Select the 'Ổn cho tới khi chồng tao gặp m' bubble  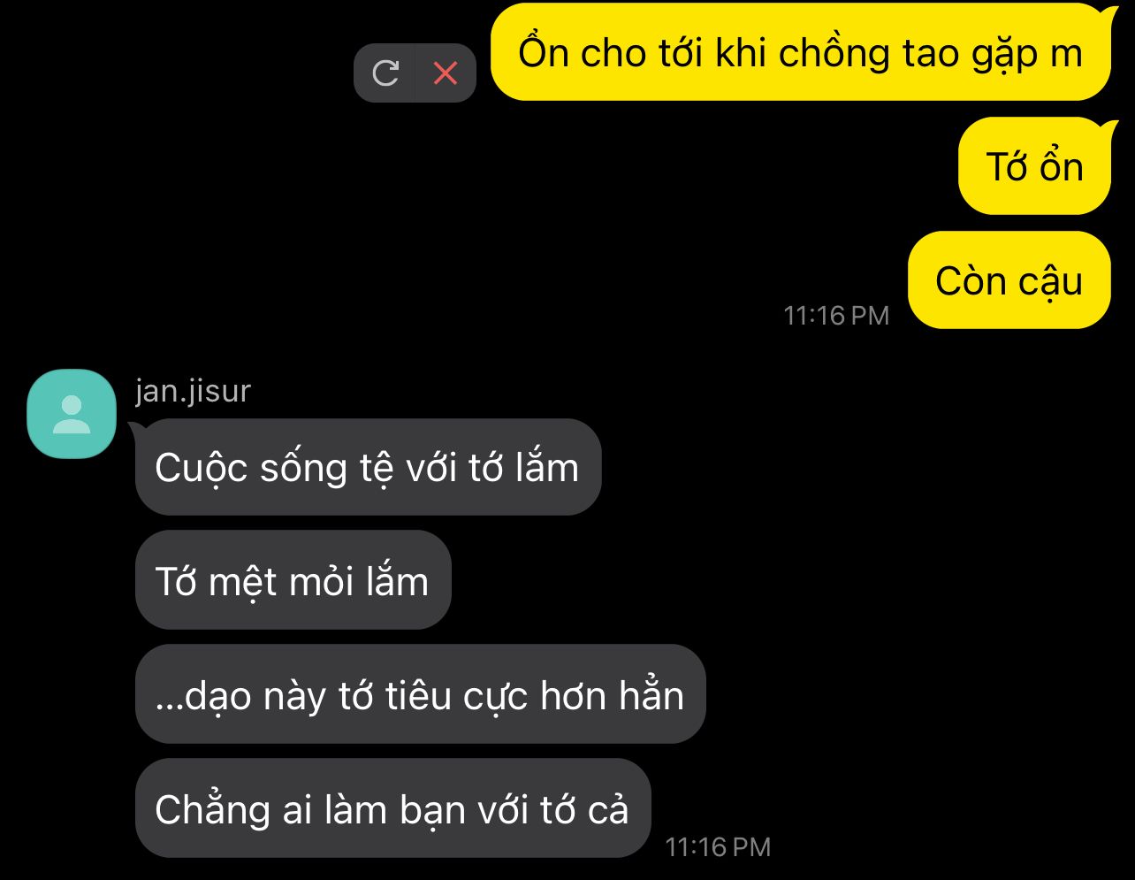tap(800, 52)
